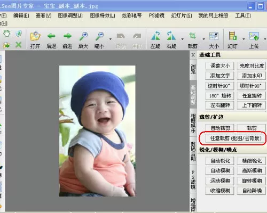Viewport: 267px width, 213px height.
Task: Close the side panel with X
Action: click(193, 55)
